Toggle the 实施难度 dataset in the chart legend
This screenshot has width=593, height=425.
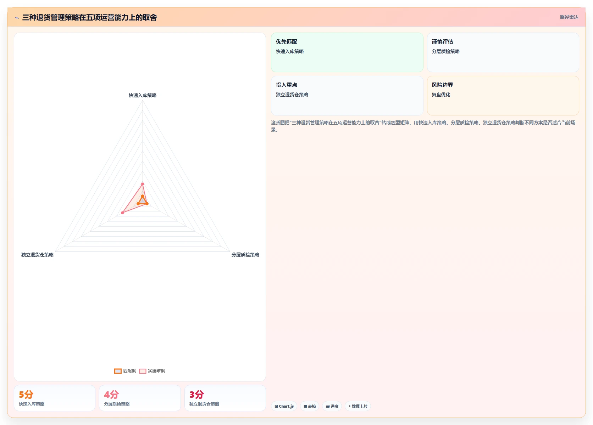click(x=152, y=371)
